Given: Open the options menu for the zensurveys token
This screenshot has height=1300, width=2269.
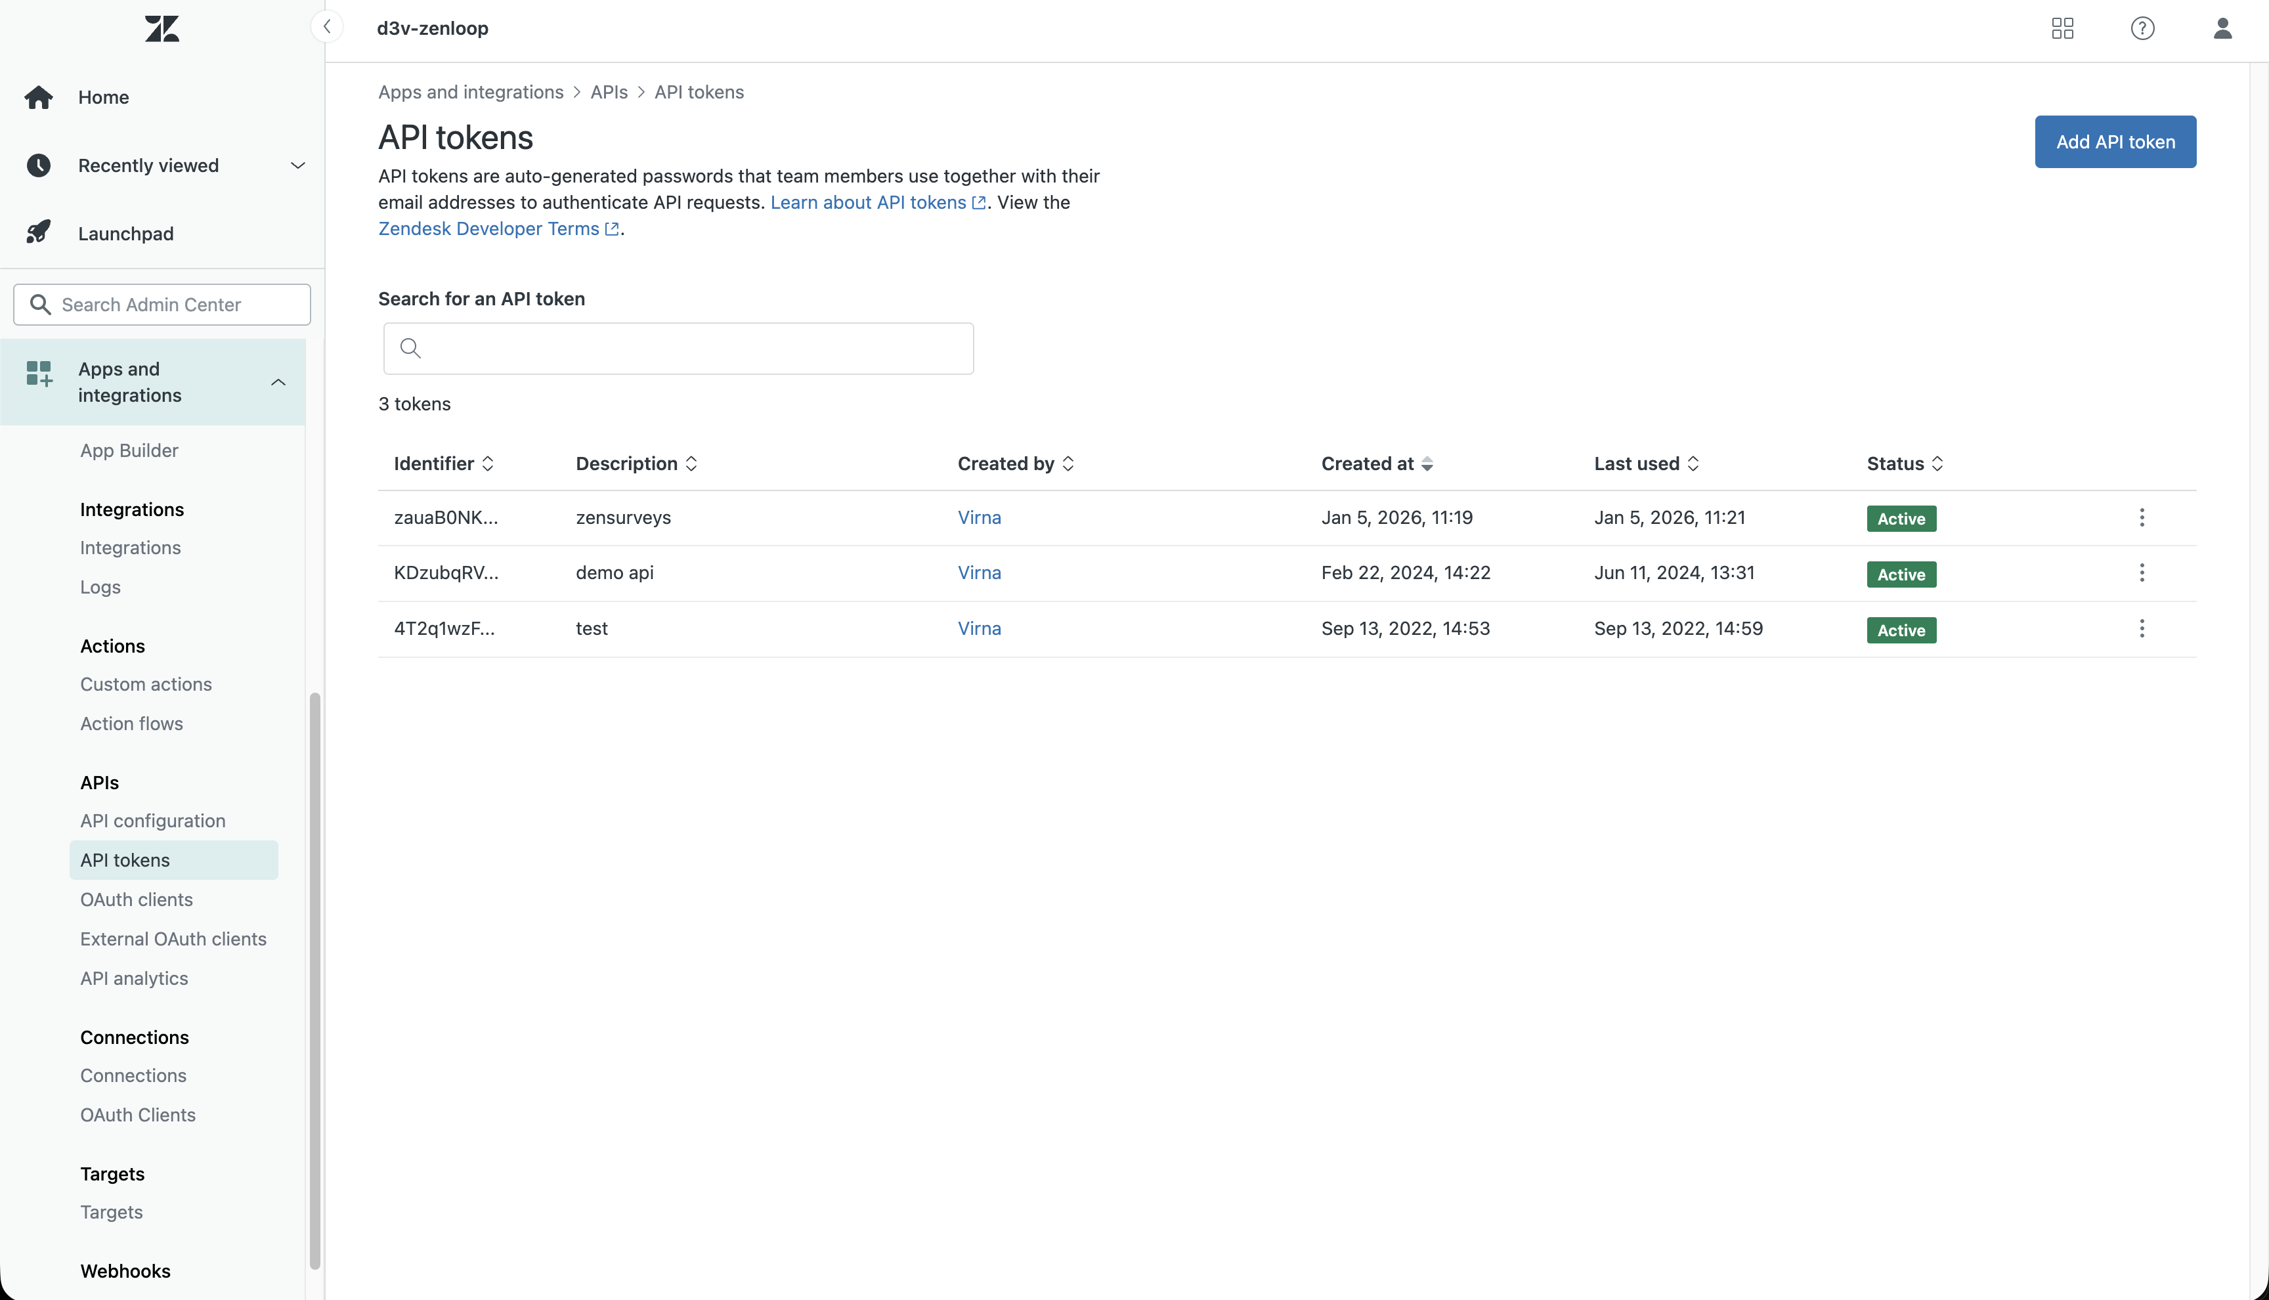Looking at the screenshot, I should click(x=2142, y=518).
